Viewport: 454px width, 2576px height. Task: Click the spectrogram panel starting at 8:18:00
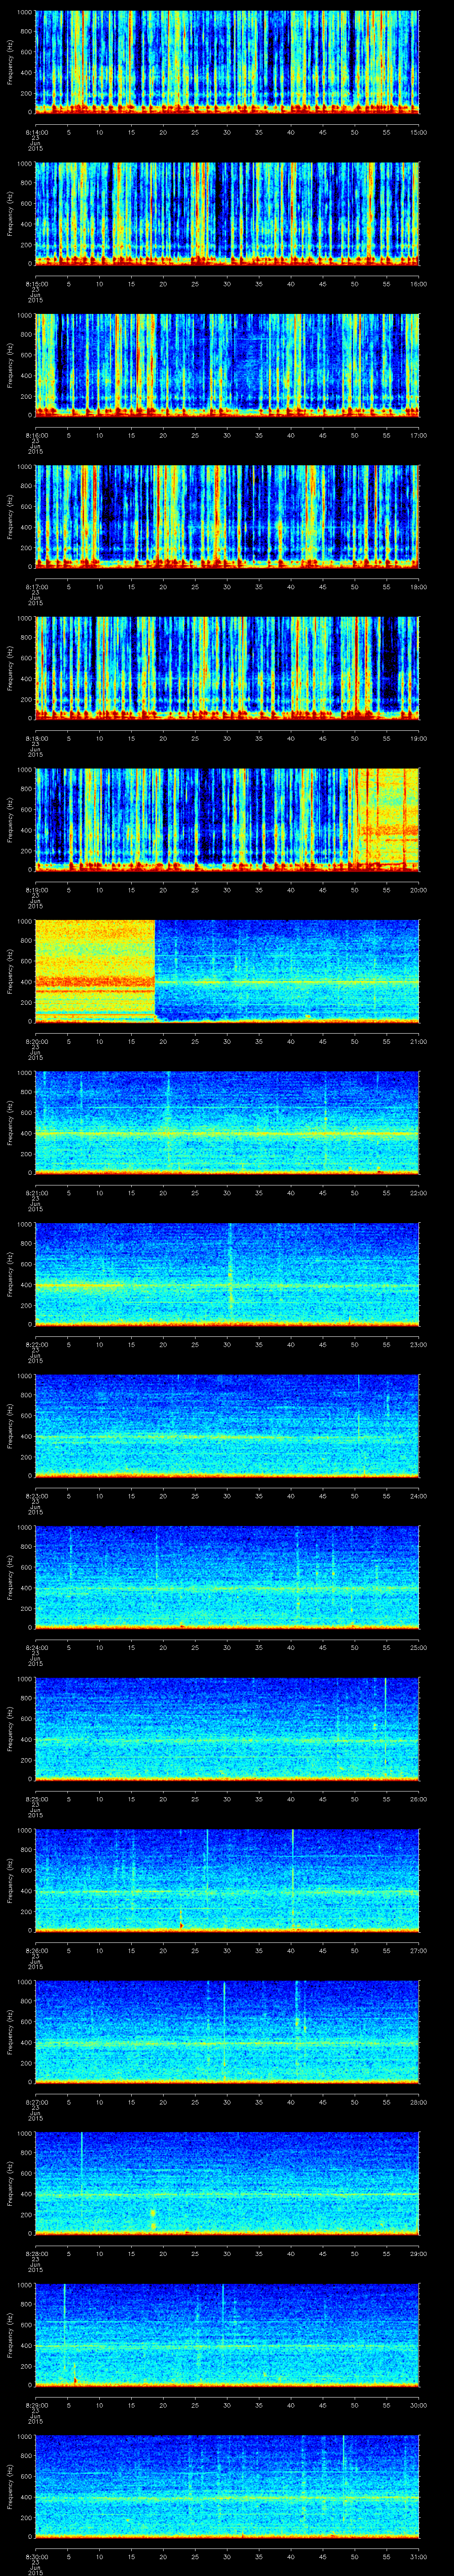point(227,668)
